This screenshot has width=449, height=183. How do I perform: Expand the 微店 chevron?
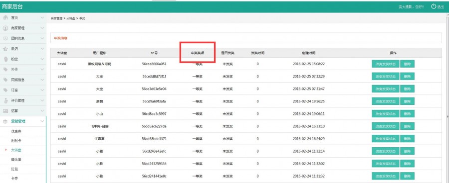42,49
